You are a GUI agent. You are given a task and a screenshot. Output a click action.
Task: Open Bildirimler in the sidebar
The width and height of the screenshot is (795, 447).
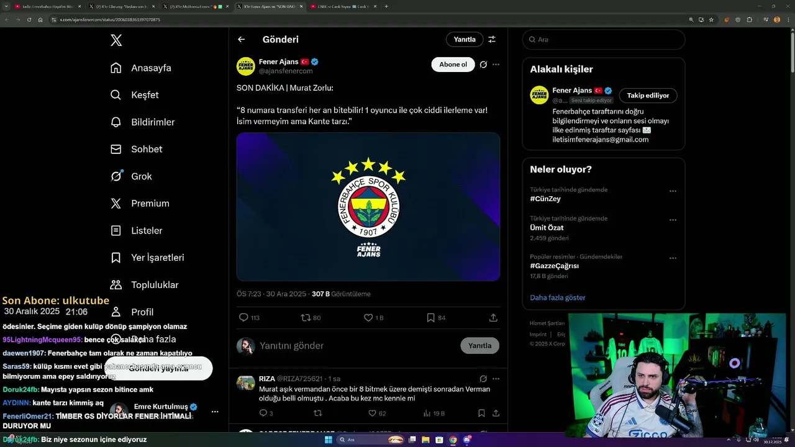click(142, 122)
